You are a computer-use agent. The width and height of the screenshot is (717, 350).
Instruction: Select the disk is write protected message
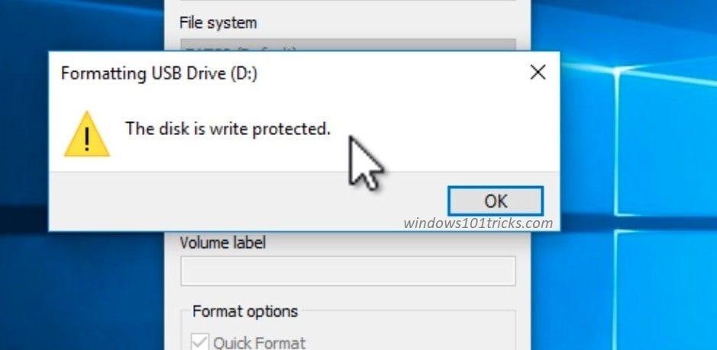click(228, 129)
